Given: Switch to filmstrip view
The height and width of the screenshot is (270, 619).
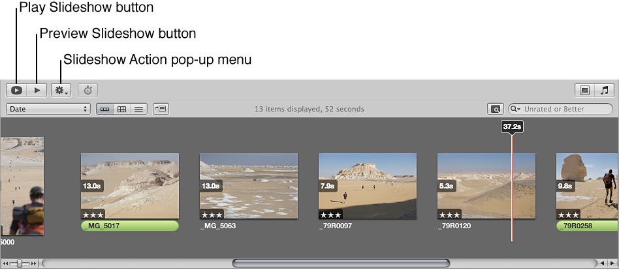Looking at the screenshot, I should click(x=105, y=109).
